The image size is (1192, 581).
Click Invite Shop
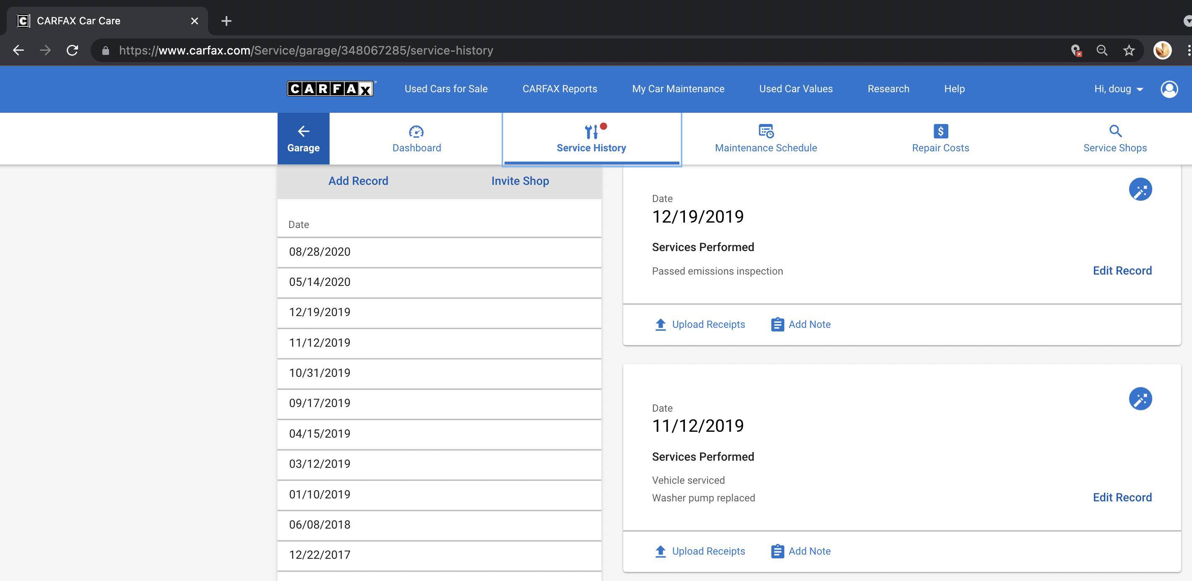[520, 181]
